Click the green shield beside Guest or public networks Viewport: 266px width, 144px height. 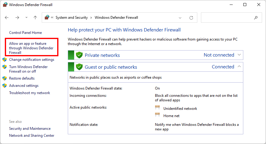click(x=79, y=67)
